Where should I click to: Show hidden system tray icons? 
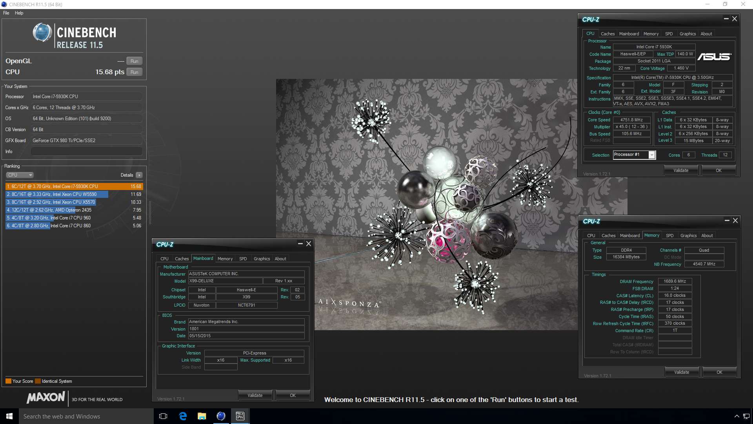coord(737,416)
